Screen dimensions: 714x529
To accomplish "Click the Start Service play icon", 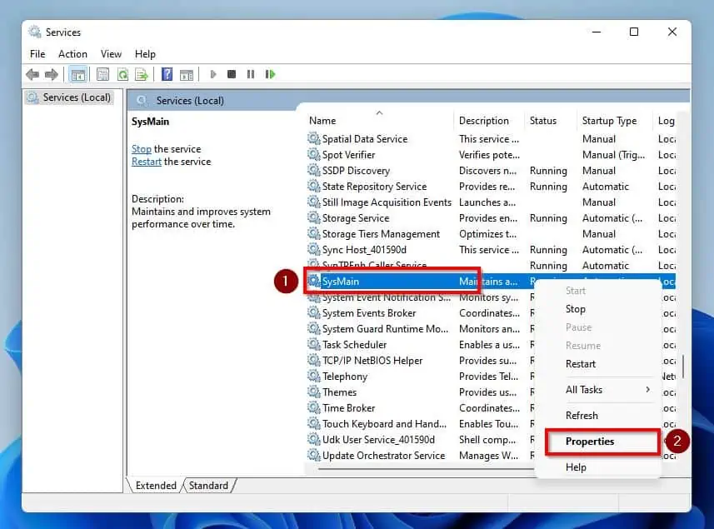I will 212,74.
